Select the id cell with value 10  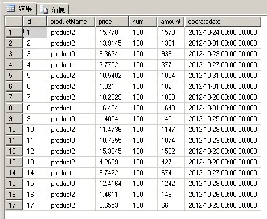click(x=35, y=130)
